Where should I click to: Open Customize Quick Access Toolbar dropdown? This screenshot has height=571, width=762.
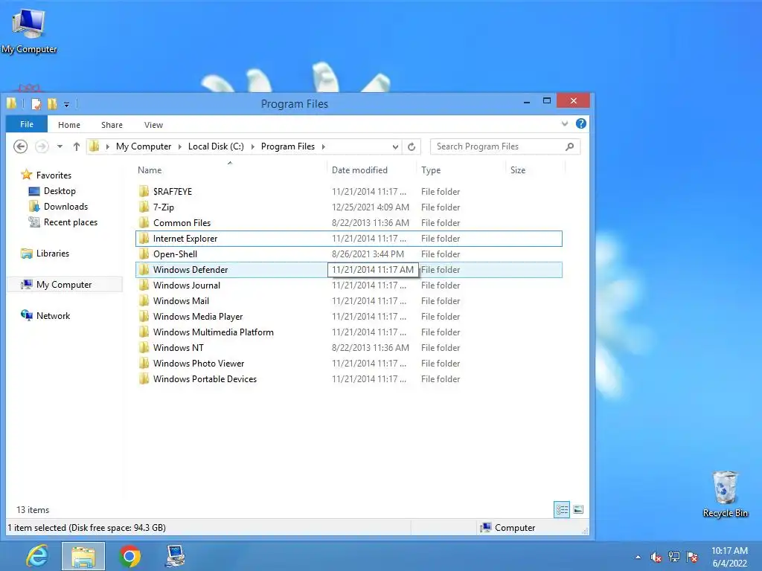[x=66, y=104]
